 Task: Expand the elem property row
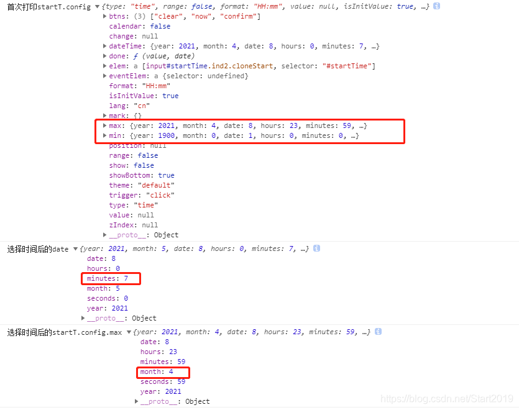click(x=104, y=66)
